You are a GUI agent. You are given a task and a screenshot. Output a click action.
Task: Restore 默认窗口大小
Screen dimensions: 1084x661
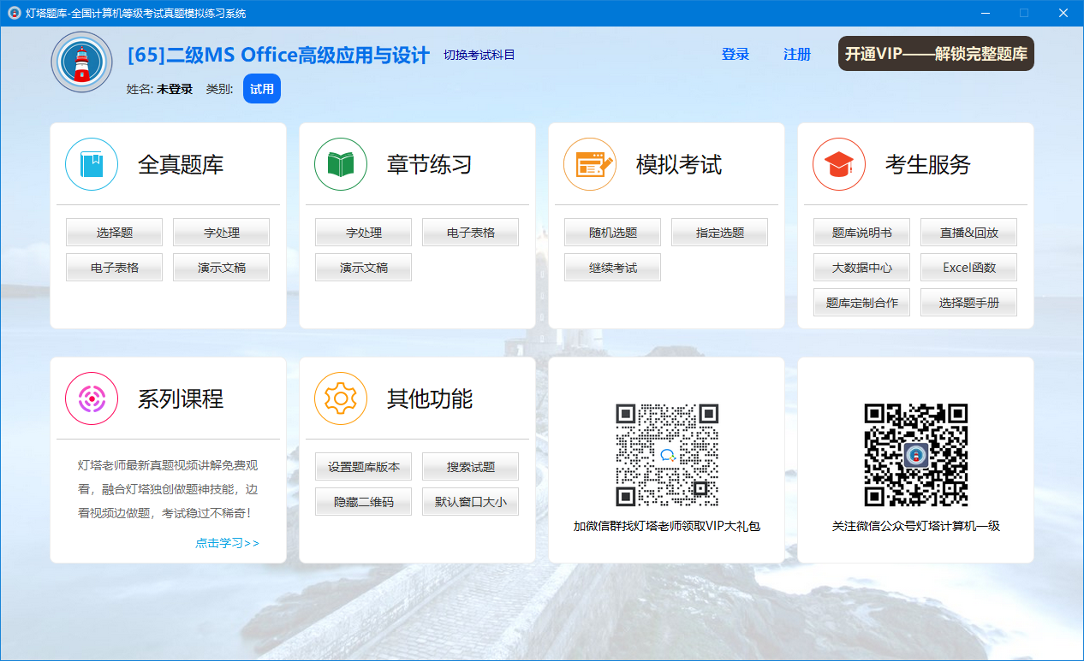click(469, 501)
